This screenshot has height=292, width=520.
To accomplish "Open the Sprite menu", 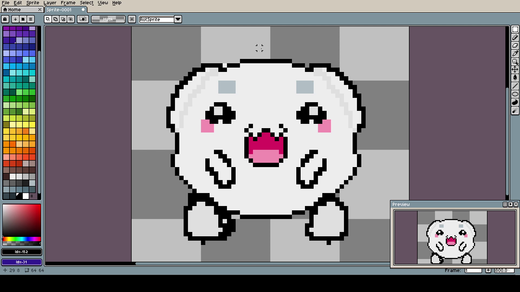I will pyautogui.click(x=32, y=3).
